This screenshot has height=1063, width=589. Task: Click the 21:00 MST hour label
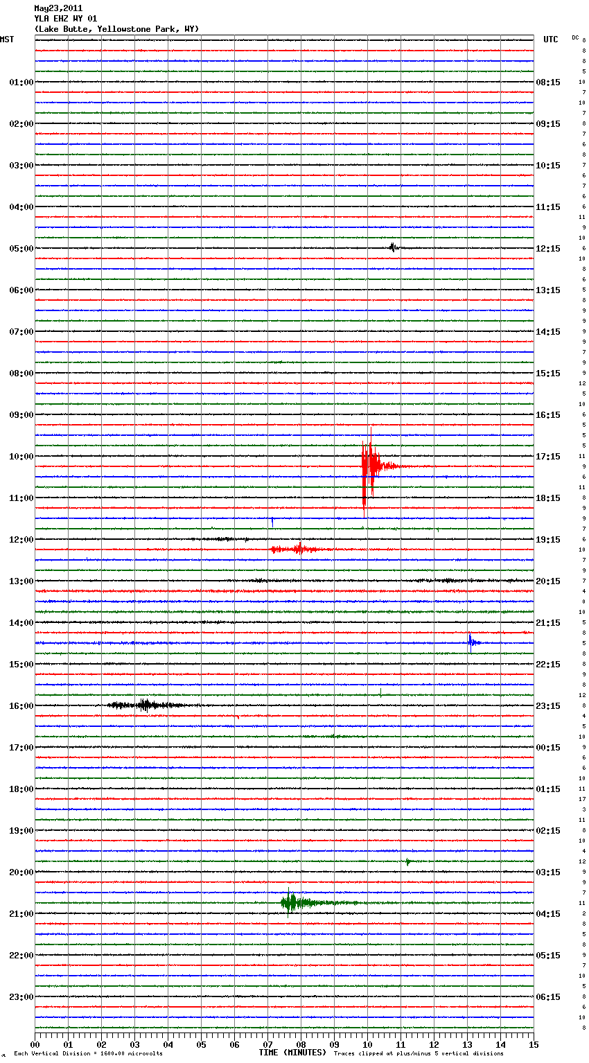tap(21, 914)
